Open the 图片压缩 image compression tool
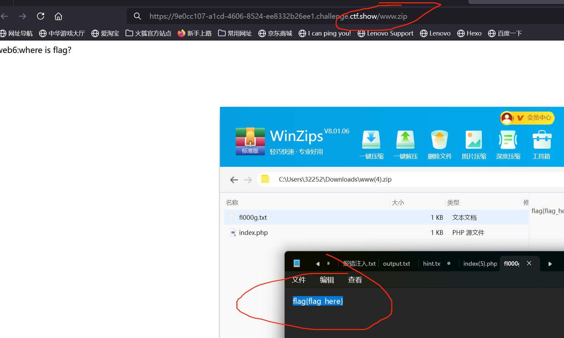This screenshot has width=564, height=338. click(x=474, y=140)
